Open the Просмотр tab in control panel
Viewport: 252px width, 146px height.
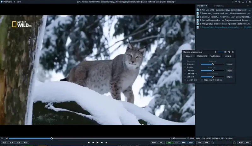click(202, 56)
